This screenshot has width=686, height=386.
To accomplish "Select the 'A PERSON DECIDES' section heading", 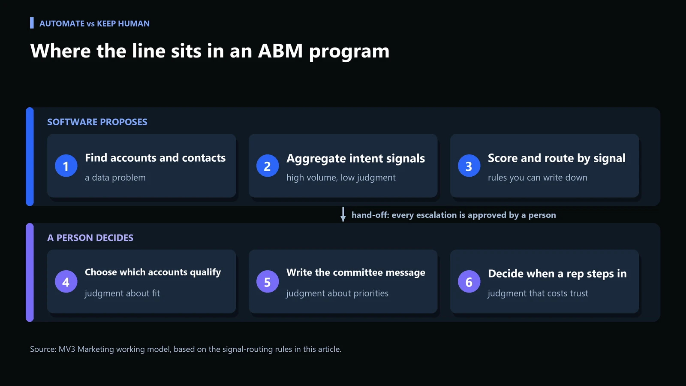I will (x=90, y=238).
